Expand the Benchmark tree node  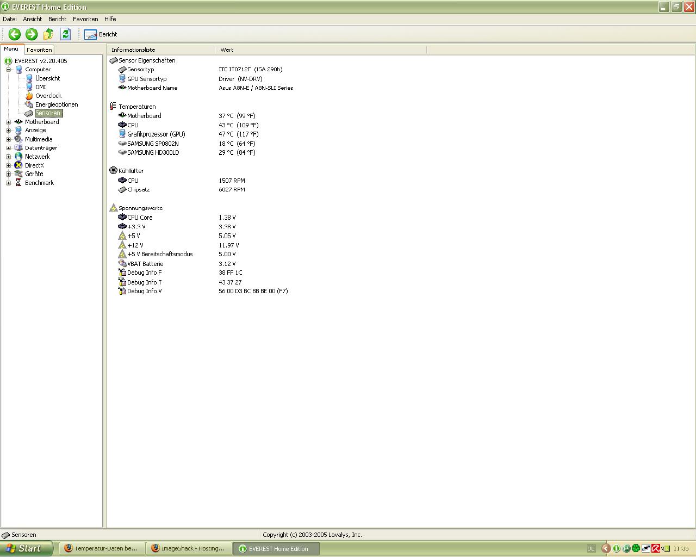click(9, 183)
